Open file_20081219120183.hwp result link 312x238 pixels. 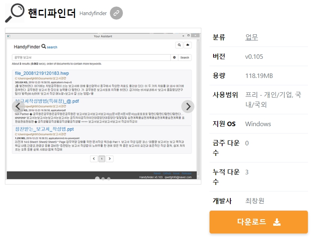(42, 73)
